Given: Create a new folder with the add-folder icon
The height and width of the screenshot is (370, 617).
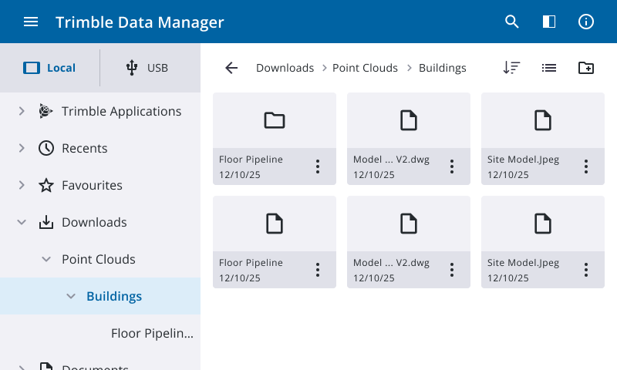Looking at the screenshot, I should (x=586, y=68).
